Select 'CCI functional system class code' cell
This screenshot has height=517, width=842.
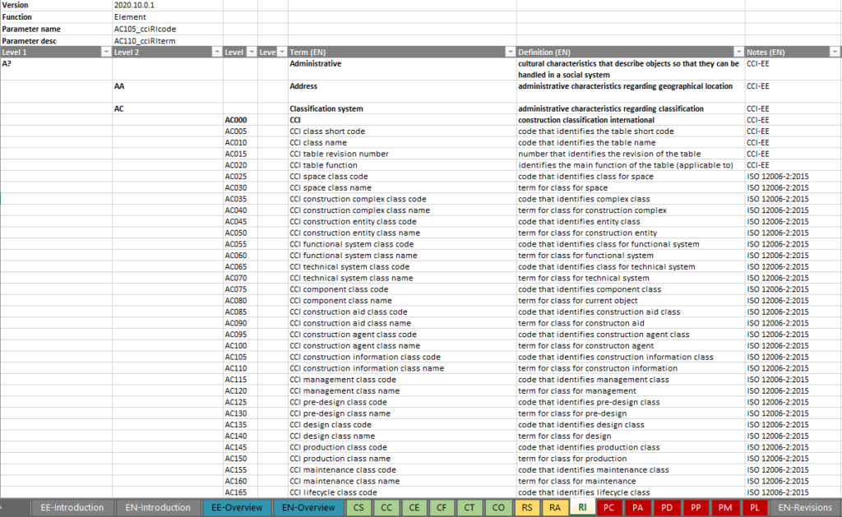[x=402, y=244]
